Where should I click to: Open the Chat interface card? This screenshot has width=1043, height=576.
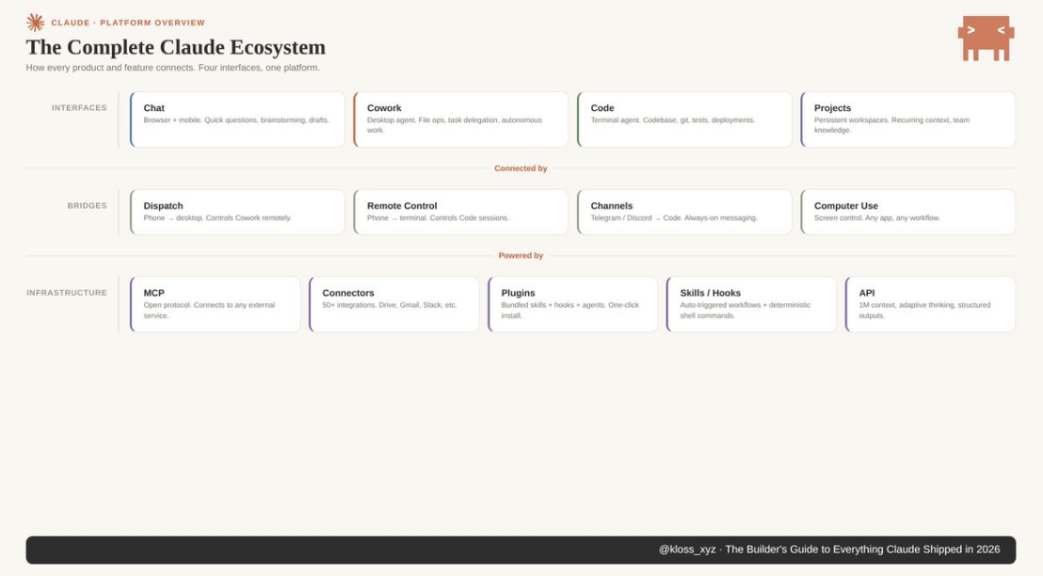point(237,120)
